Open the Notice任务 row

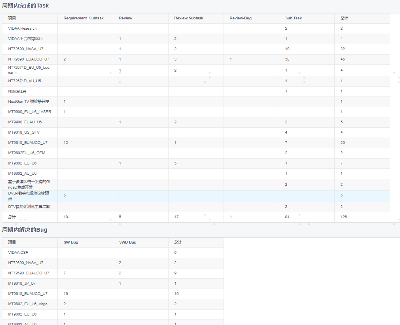[x=17, y=91]
